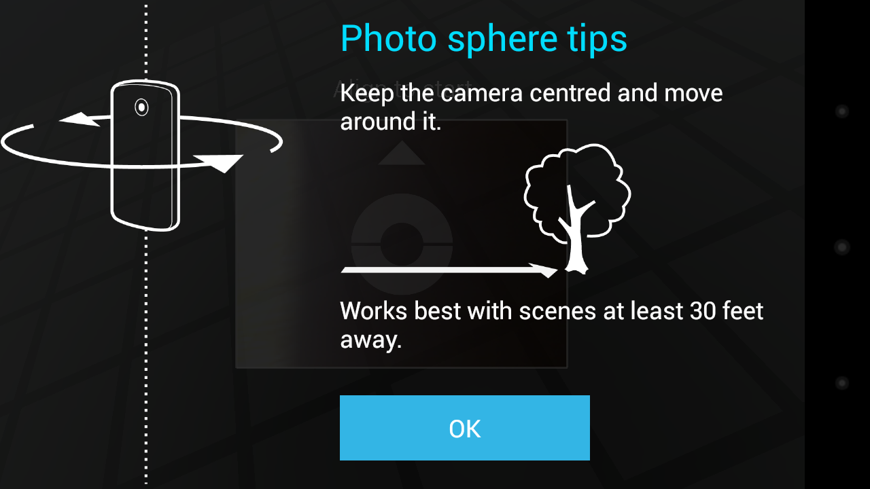Image resolution: width=870 pixels, height=489 pixels.
Task: Tap the top dimmed navigation dot
Action: tap(842, 111)
